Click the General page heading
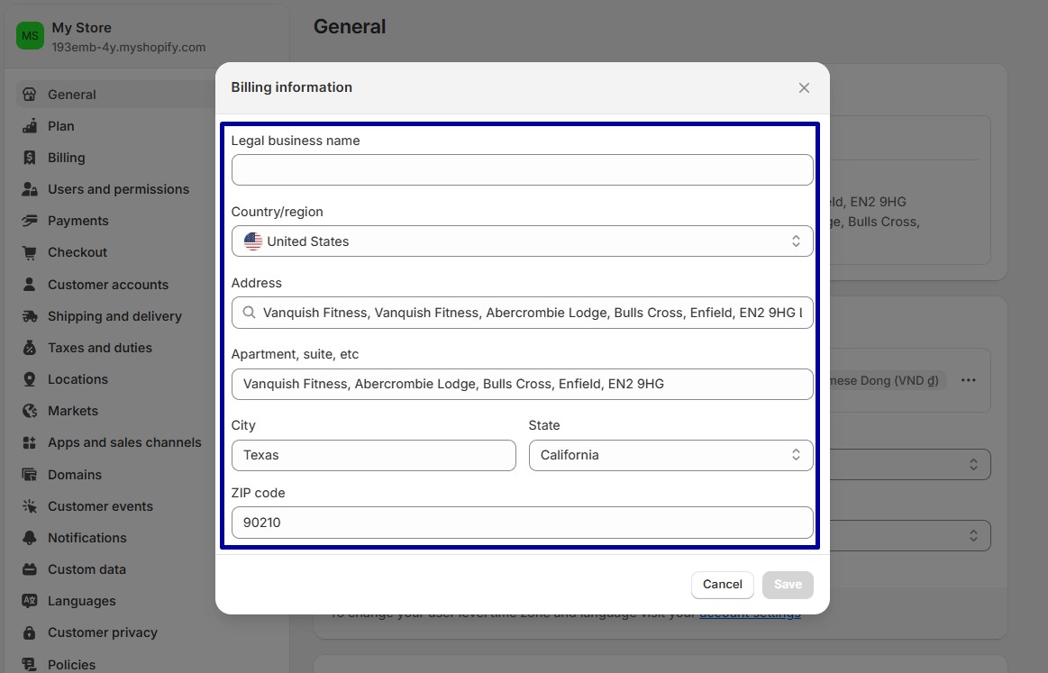 (350, 27)
